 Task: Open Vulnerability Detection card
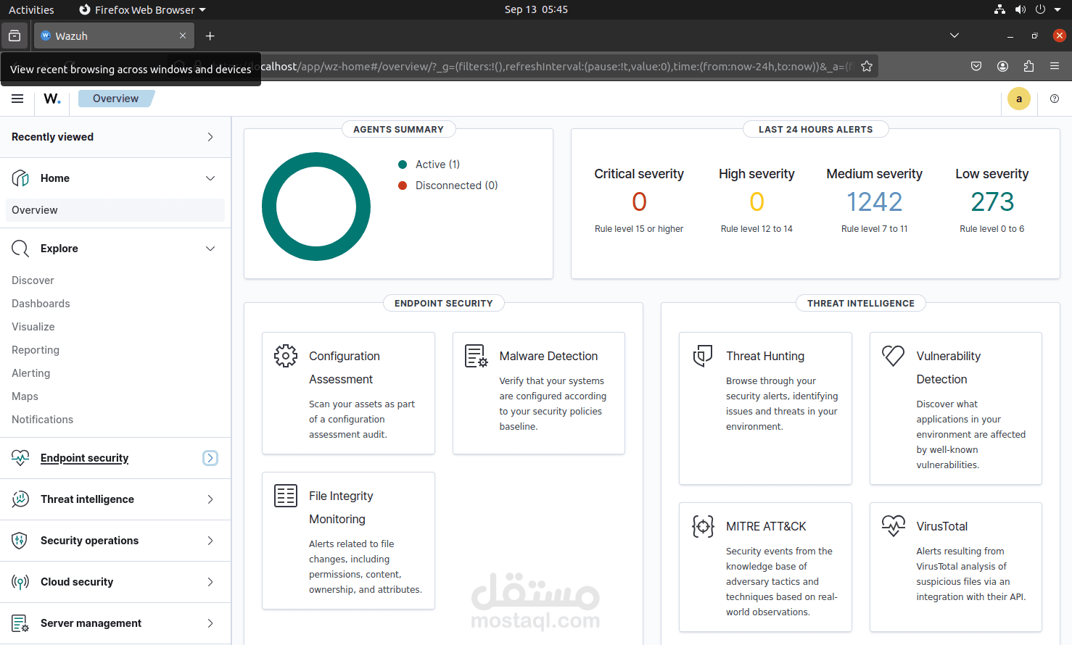click(955, 409)
